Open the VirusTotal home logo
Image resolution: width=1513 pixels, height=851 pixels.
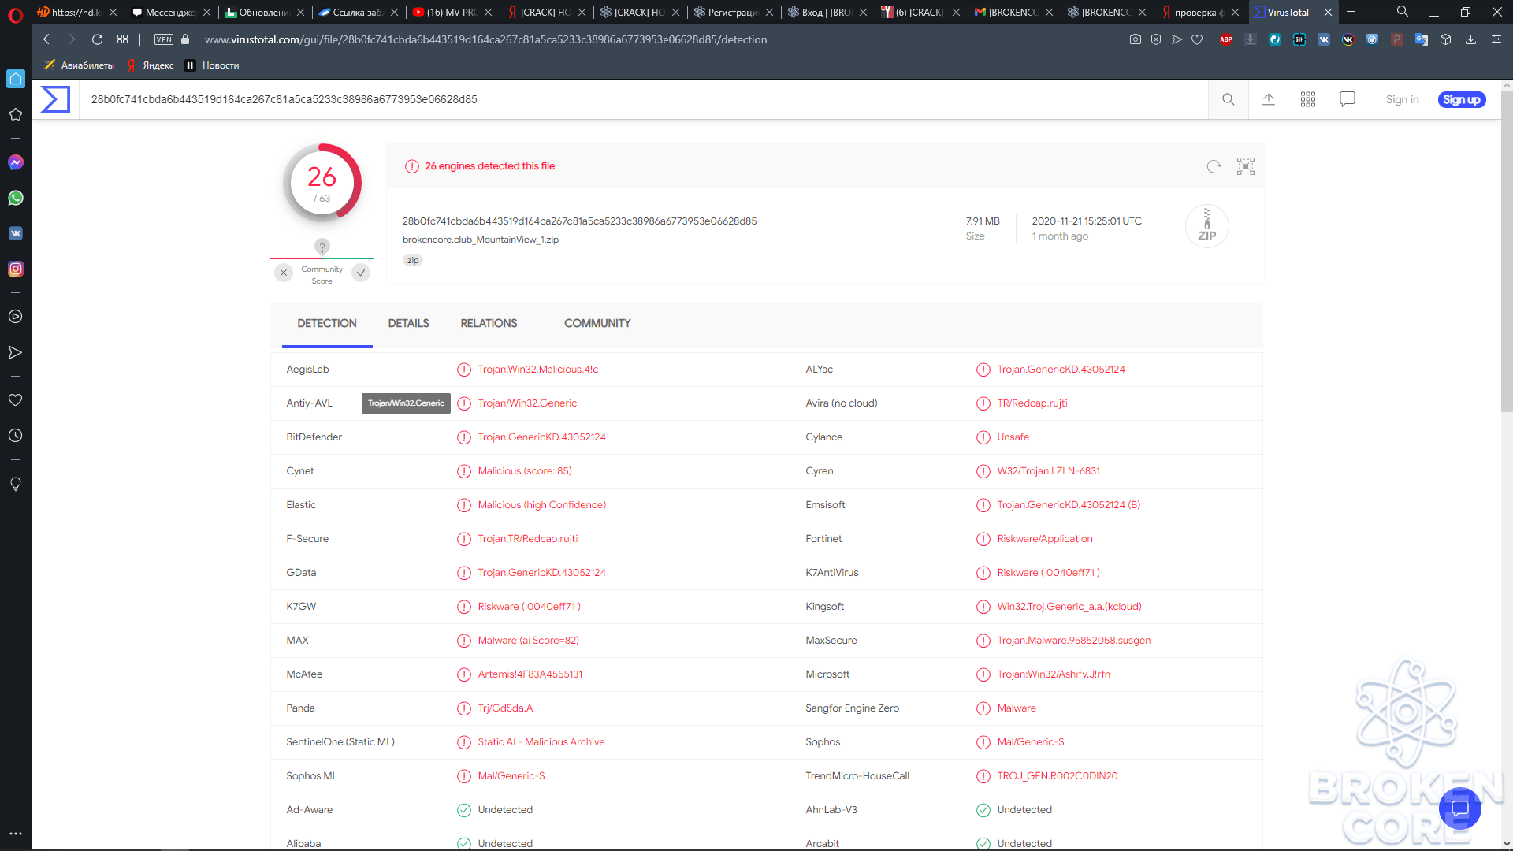[x=55, y=99]
